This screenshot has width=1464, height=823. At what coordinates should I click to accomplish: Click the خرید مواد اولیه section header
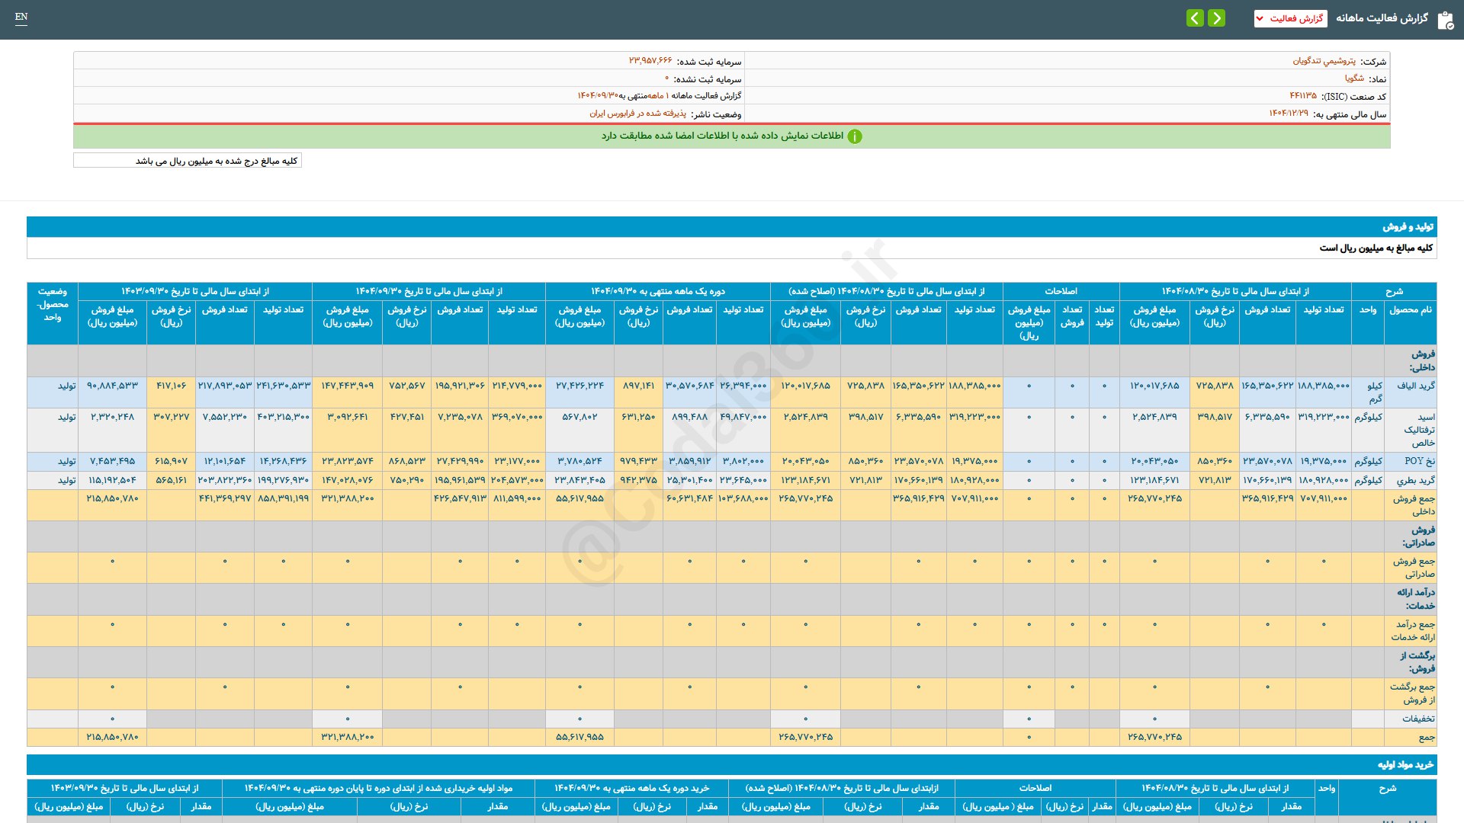coord(1405,764)
